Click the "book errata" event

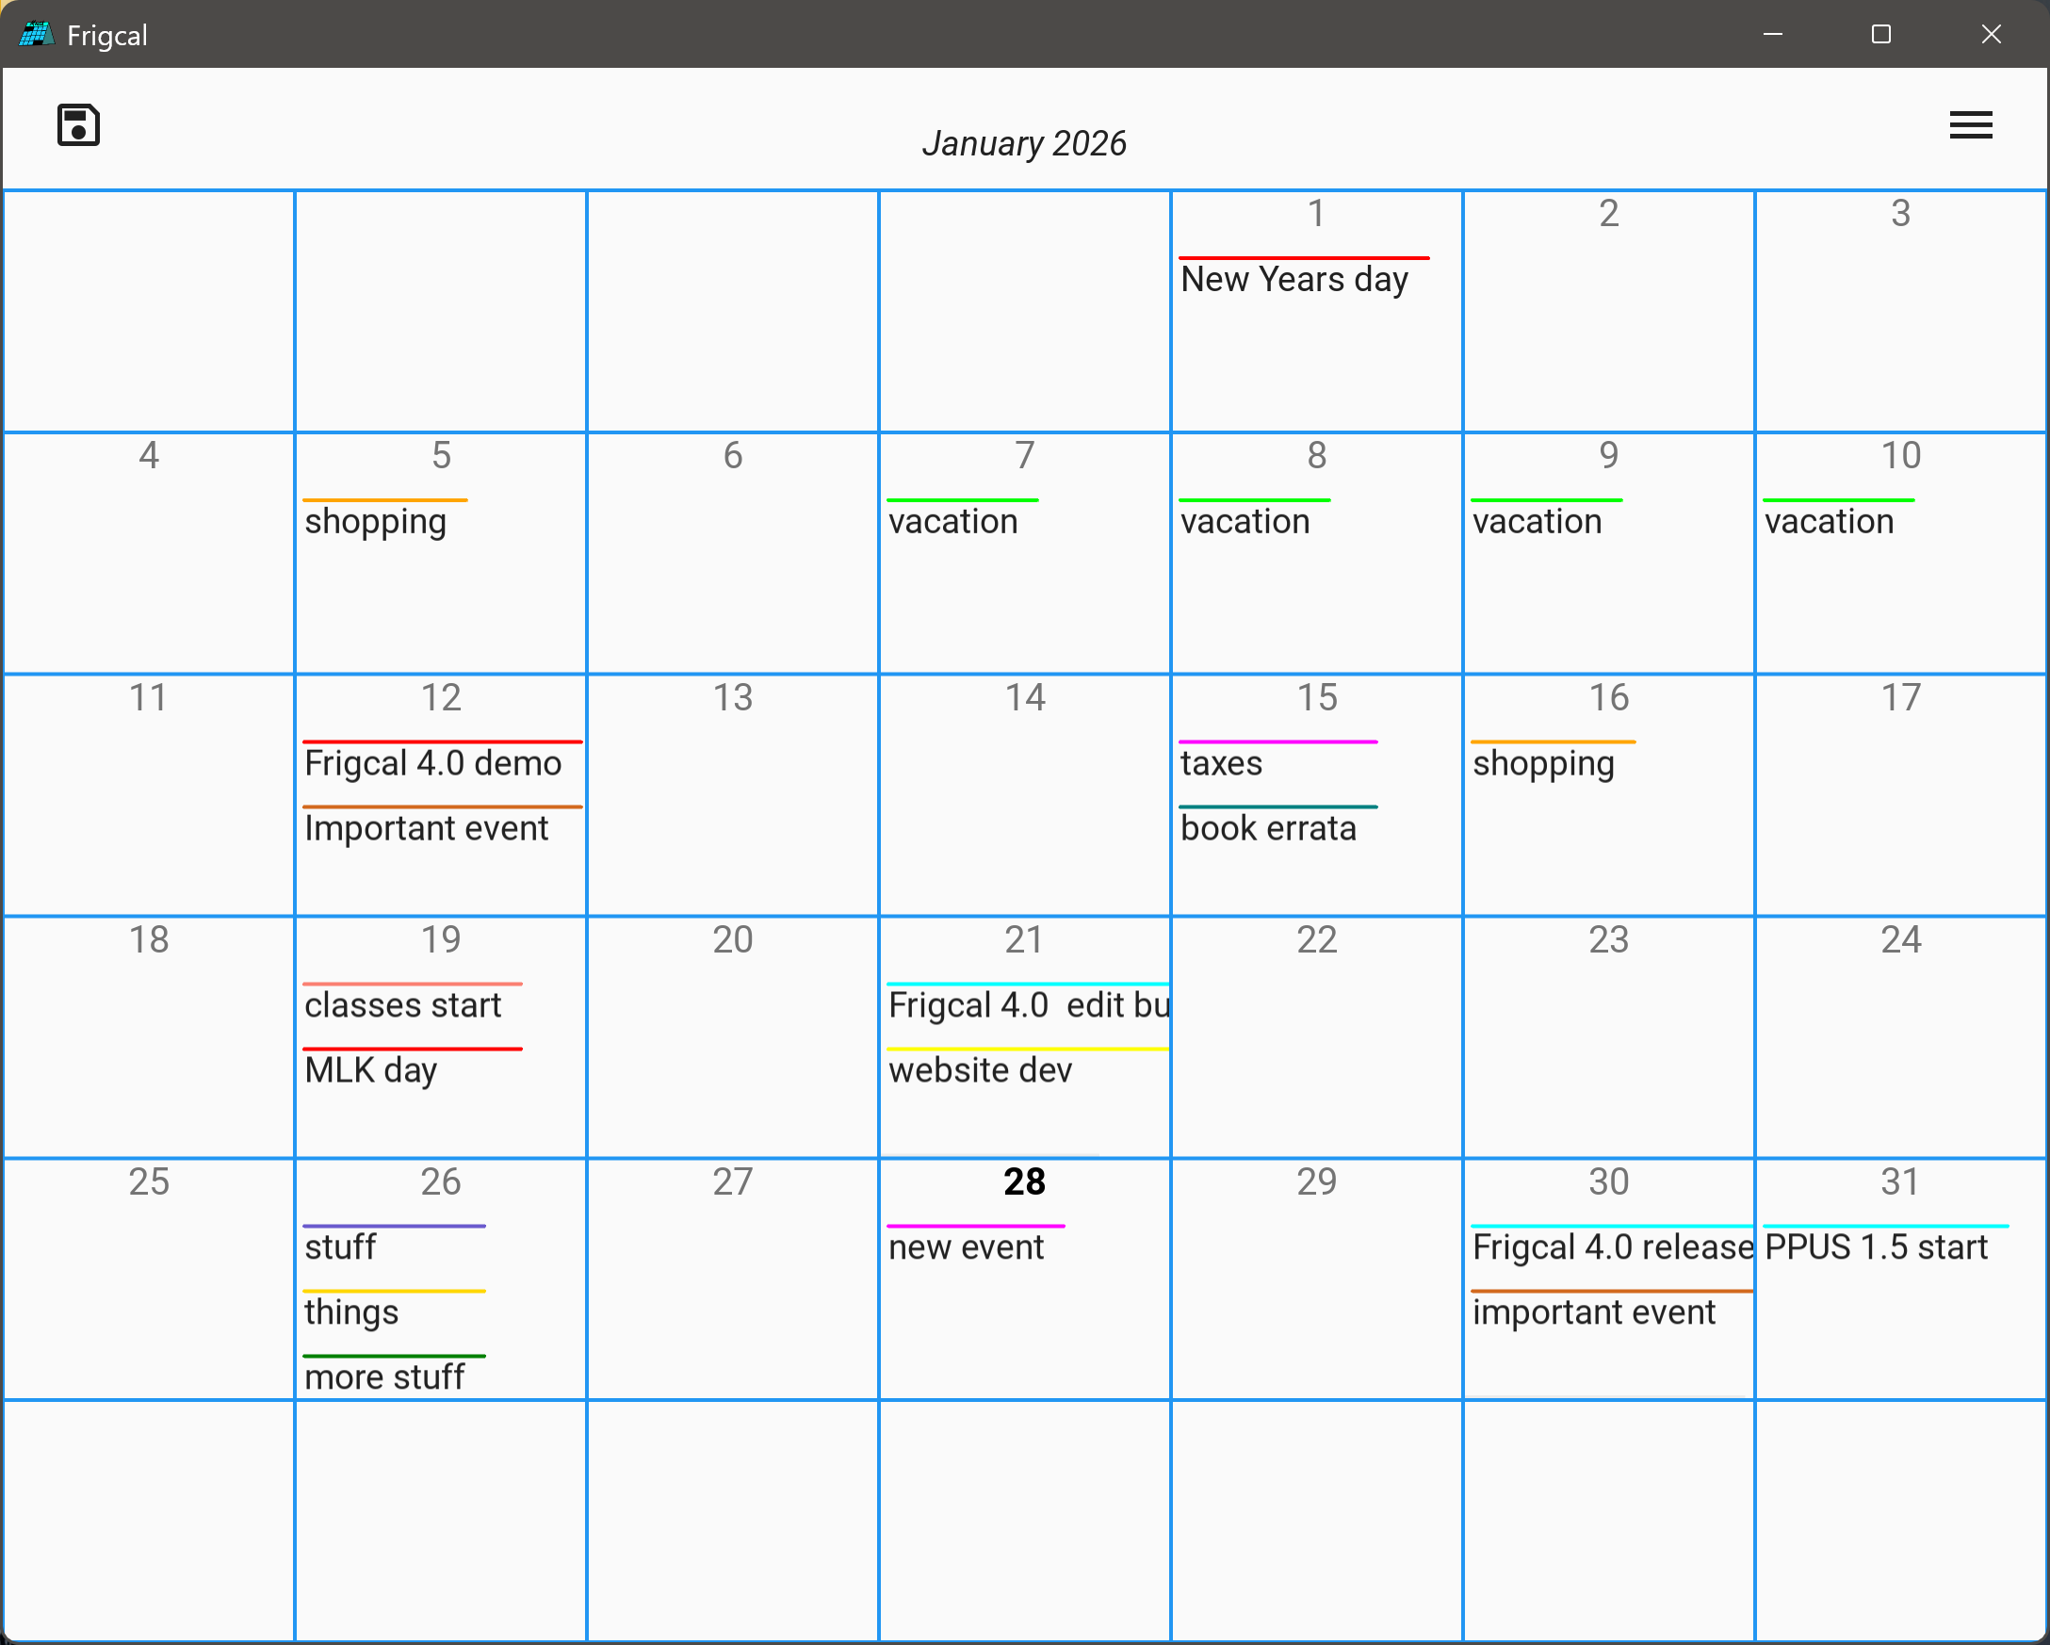coord(1268,828)
